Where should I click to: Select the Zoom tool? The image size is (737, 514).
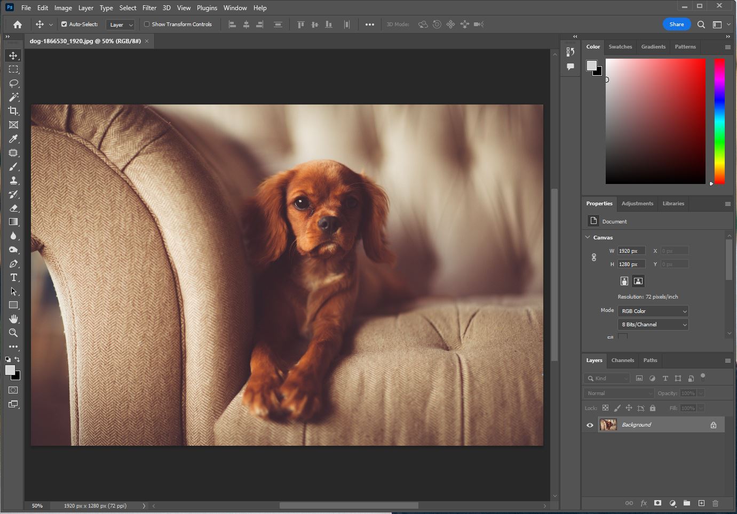click(x=13, y=333)
